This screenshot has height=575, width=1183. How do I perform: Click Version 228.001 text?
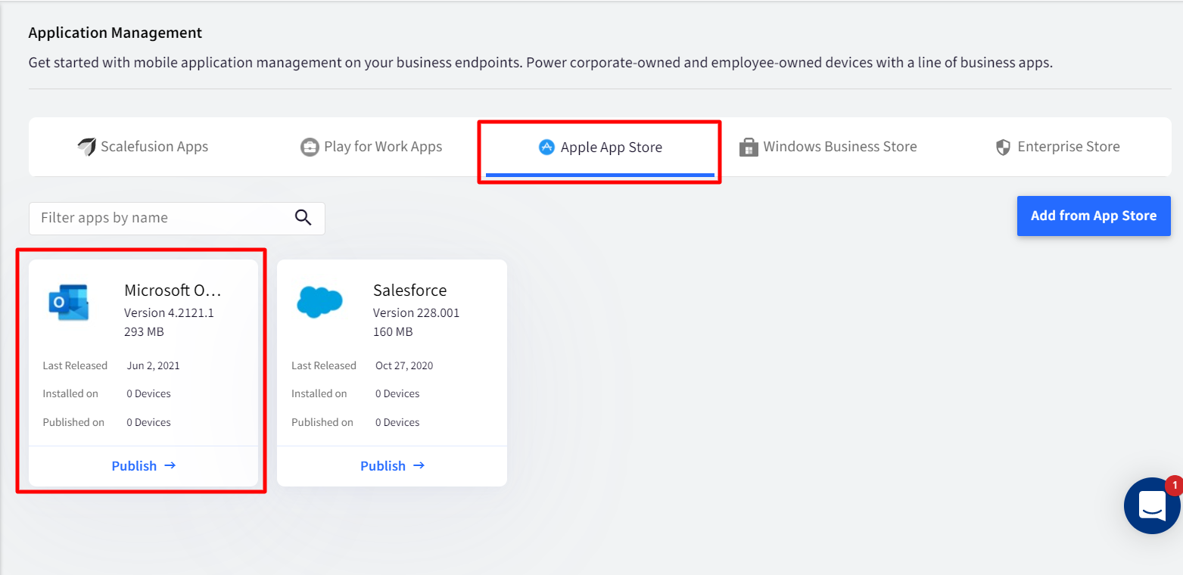(x=416, y=312)
